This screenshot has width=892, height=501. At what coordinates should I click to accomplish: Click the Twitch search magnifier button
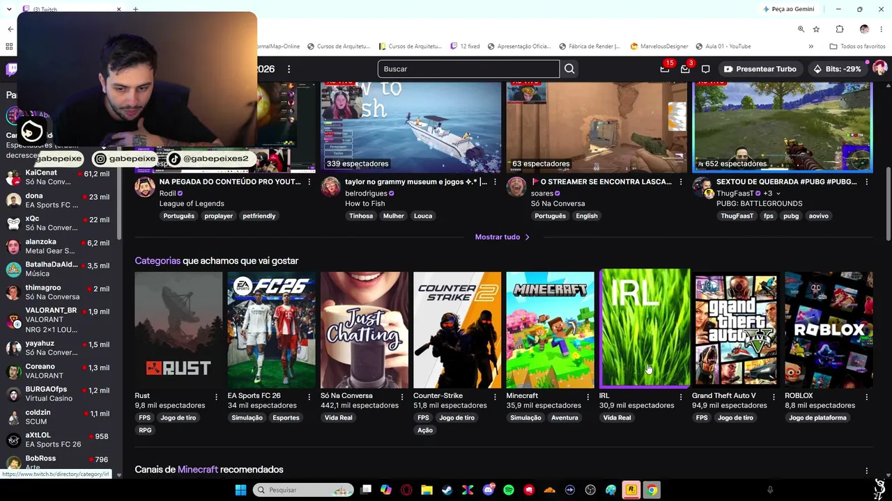coord(569,69)
